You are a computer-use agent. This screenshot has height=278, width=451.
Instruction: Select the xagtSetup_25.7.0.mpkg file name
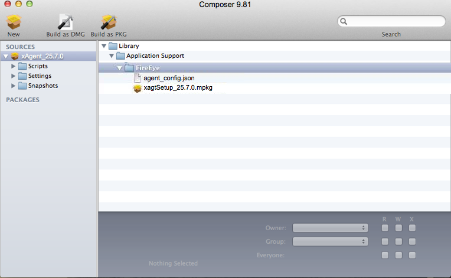178,88
